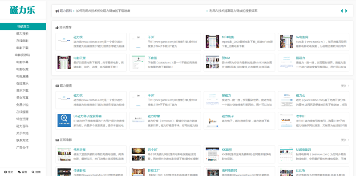Open 电影资源站 in the sidebar menu

click(x=22, y=55)
